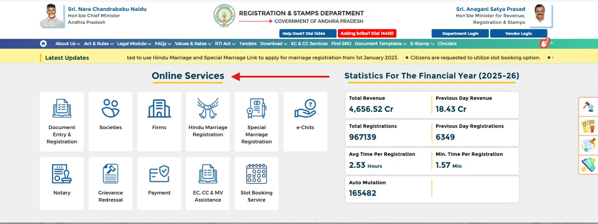Click the certificate icon on right sidebar
598x224 pixels.
589,126
